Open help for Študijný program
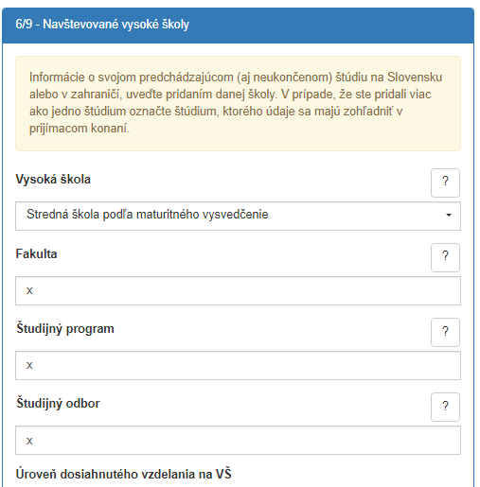The width and height of the screenshot is (480, 487). point(445,332)
